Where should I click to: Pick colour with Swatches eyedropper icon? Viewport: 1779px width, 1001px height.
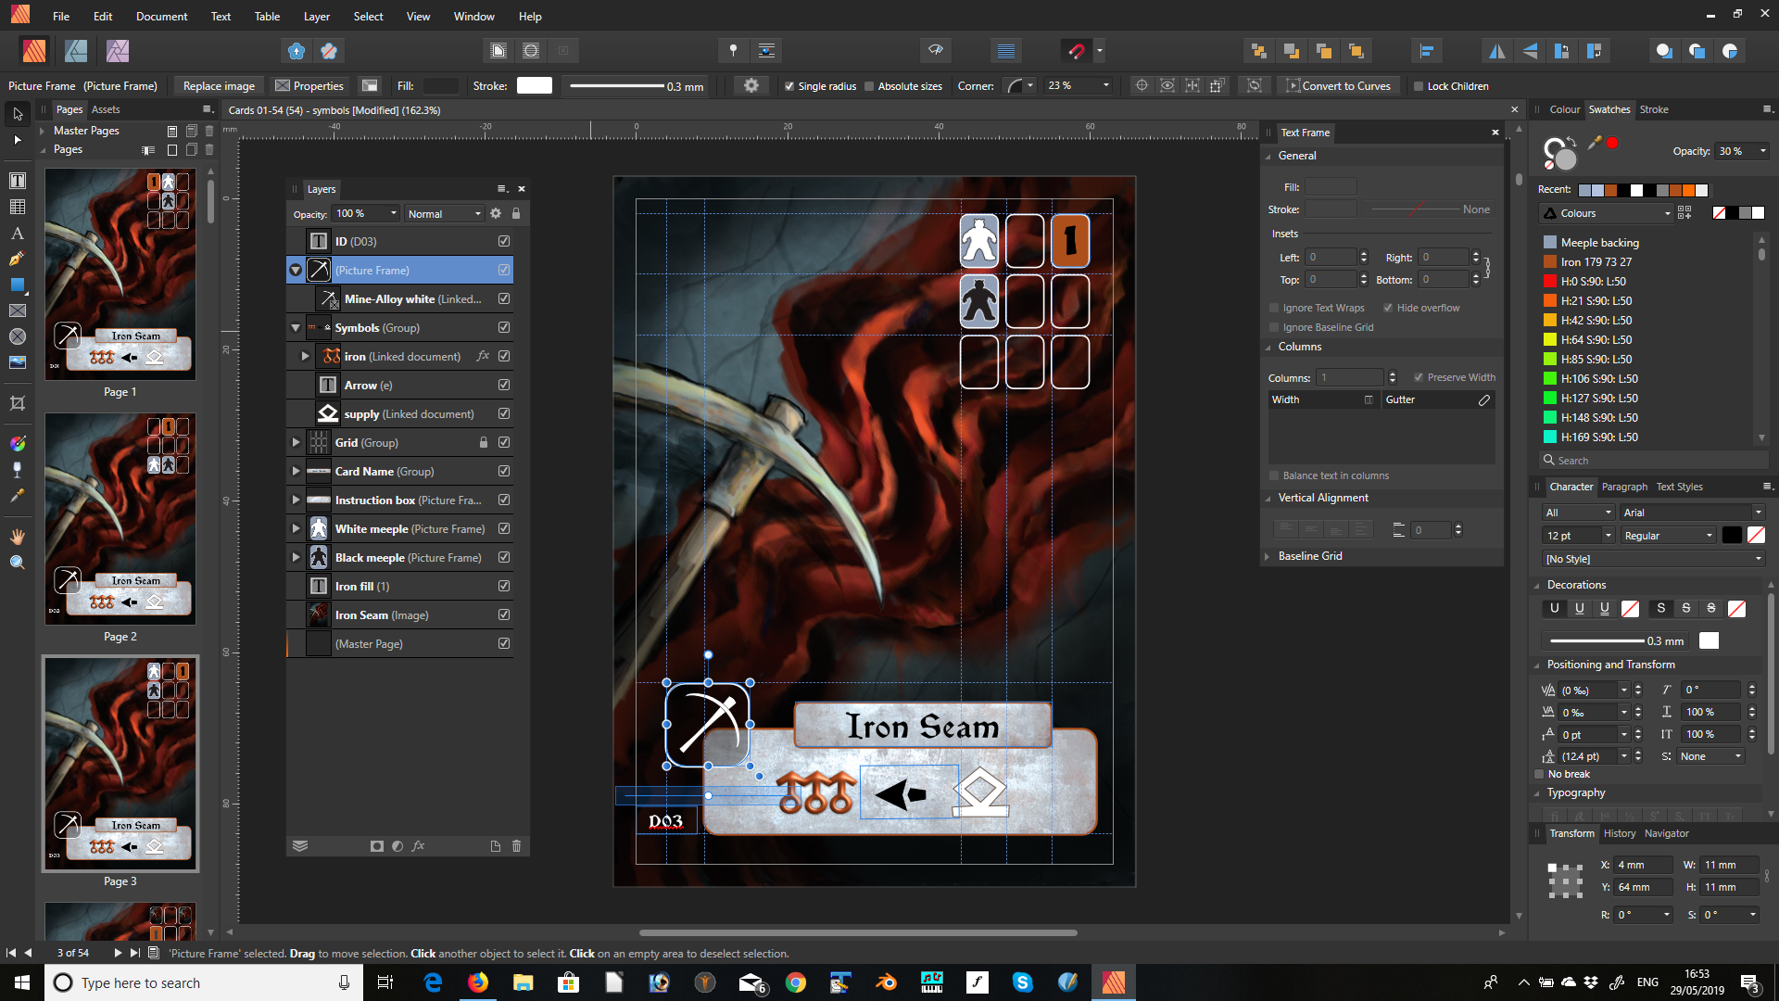[1594, 142]
